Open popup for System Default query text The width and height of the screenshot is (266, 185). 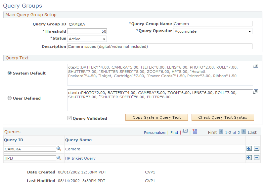[255, 66]
